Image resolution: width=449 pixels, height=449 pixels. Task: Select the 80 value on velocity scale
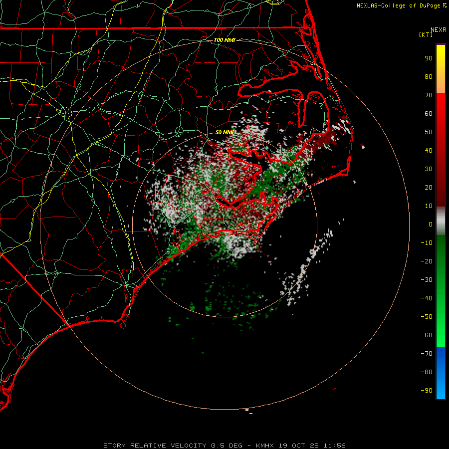429,76
